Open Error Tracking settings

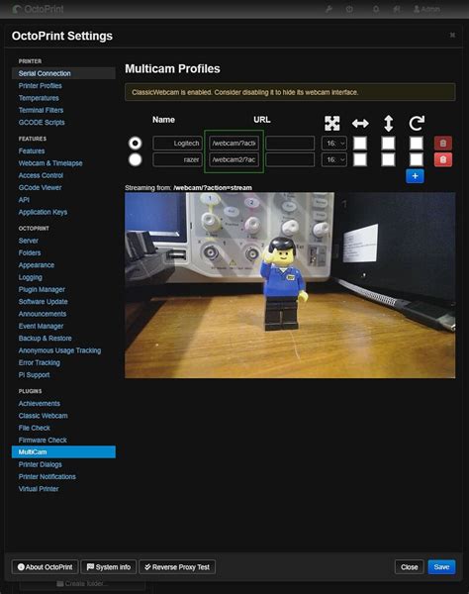(x=39, y=362)
